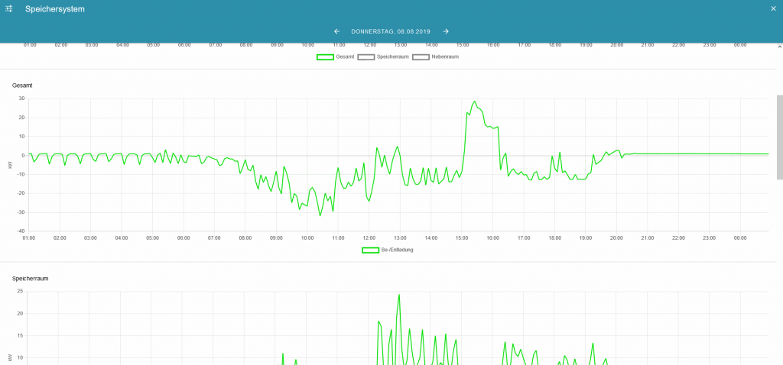Click the lowest dip after 10:00 in Gesamt chart
The width and height of the screenshot is (783, 365).
coord(320,215)
